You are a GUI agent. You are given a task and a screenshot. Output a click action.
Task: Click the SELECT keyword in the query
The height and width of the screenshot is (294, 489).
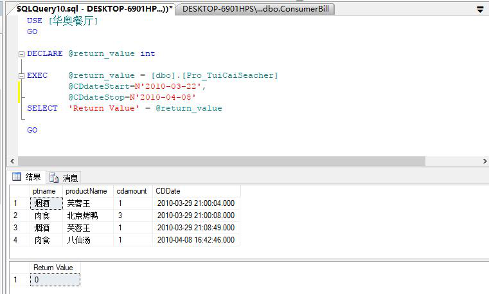click(42, 108)
